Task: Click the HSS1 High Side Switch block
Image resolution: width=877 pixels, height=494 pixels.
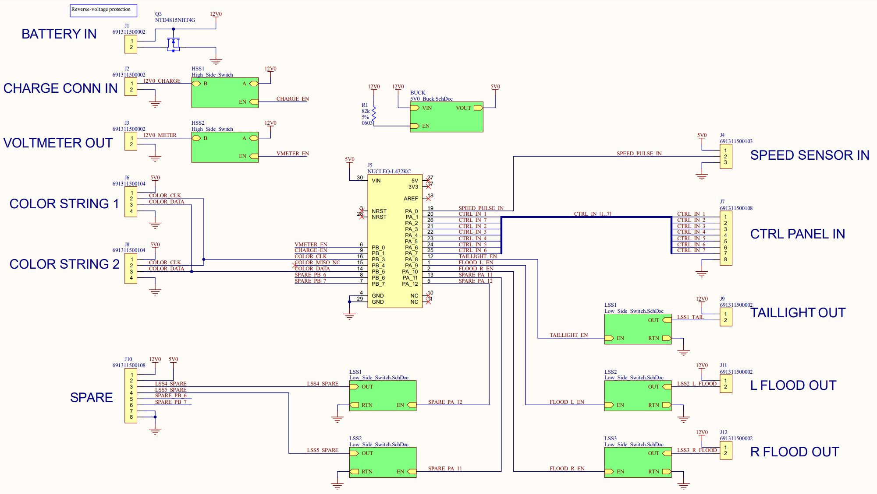Action: click(x=224, y=93)
